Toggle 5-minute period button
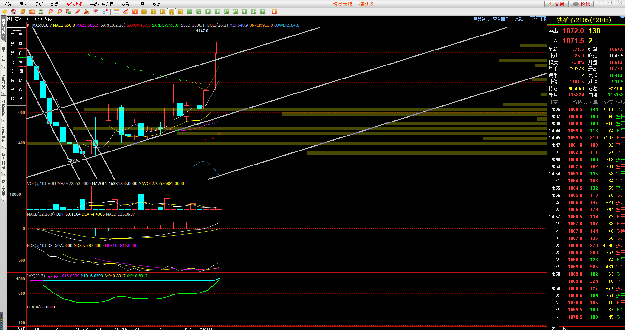This screenshot has width=625, height=330. tap(208, 12)
